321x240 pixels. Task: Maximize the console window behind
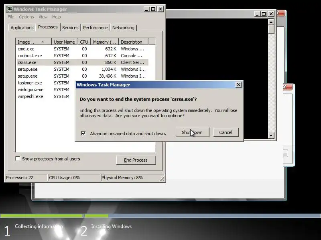[264, 14]
